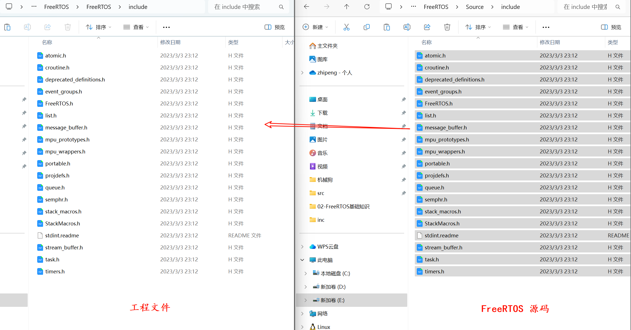The image size is (631, 330).
Task: Click the computer icon in right address bar
Action: point(389,7)
